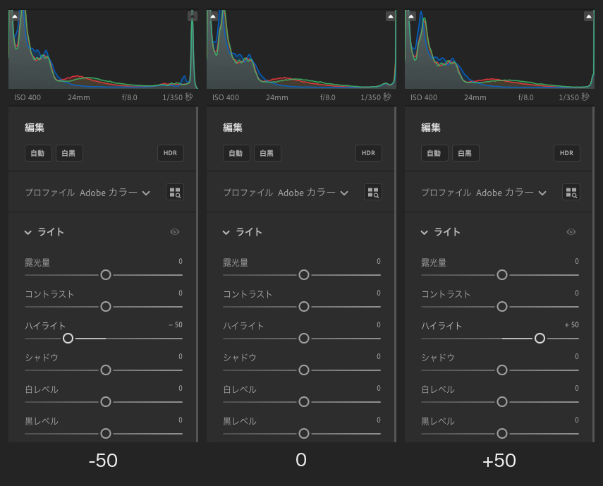Toggle highlight clipping triangle in the -50 panel histogram
The width and height of the screenshot is (603, 486).
193,16
